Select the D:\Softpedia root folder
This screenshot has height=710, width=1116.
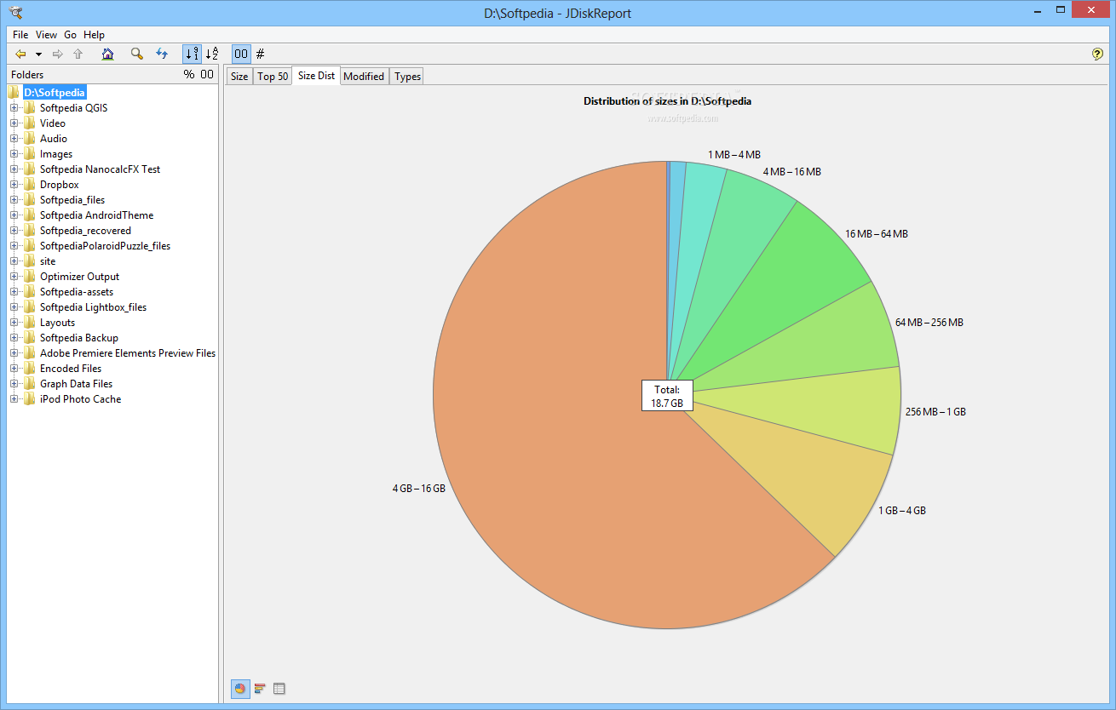point(54,93)
